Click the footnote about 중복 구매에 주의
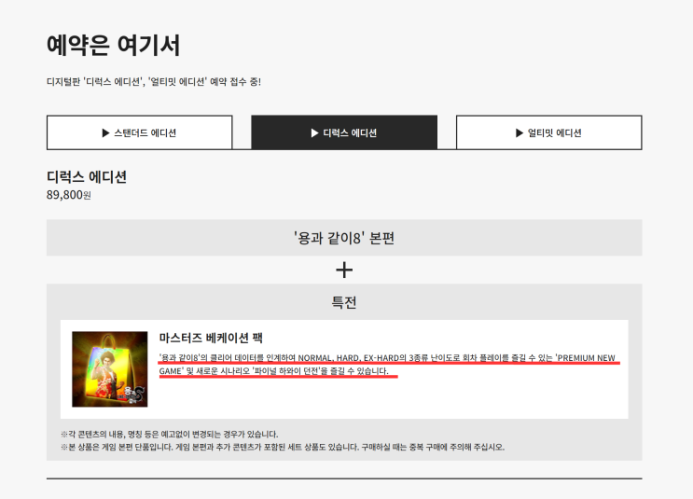 click(x=283, y=447)
